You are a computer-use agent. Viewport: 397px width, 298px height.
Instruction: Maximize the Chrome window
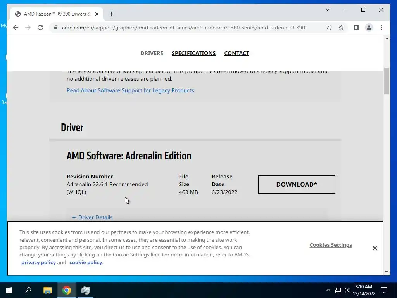363,10
